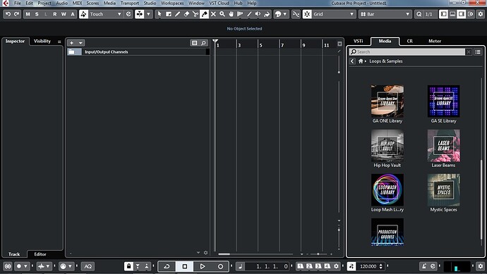Screen dimensions: 487x274
Task: Click the Redo arrow icon
Action: point(16,14)
